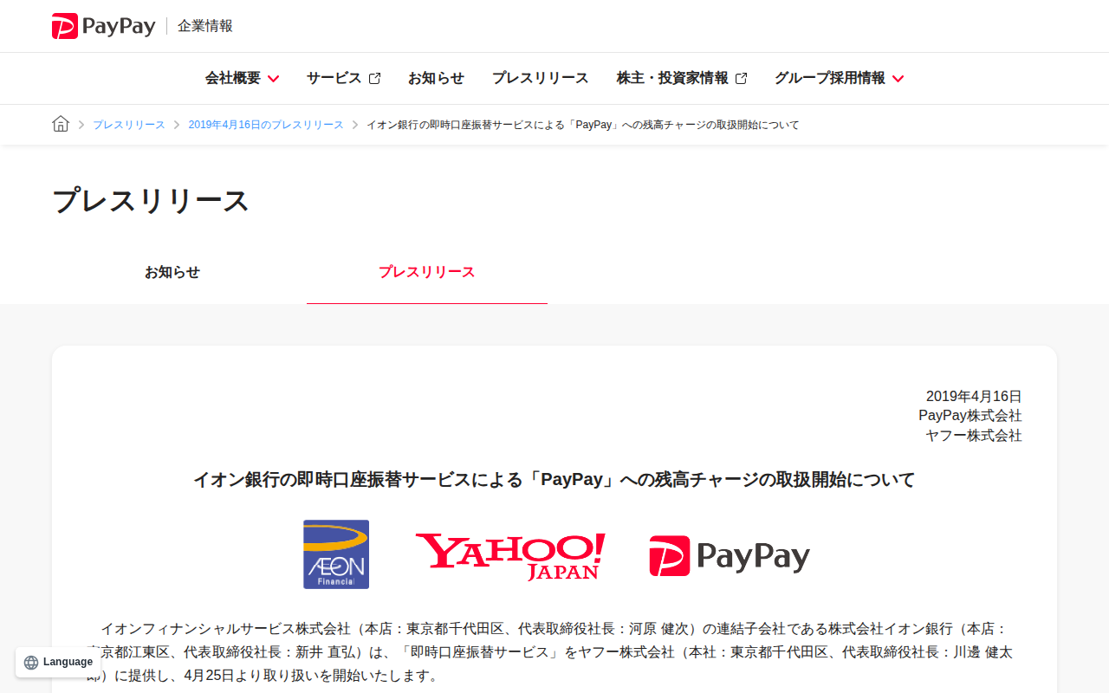
Task: Open 即時口座振替サービス link in article
Action: tap(482, 651)
